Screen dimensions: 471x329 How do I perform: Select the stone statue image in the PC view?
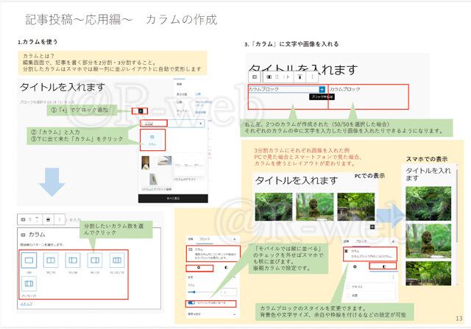pyautogui.click(x=315, y=207)
